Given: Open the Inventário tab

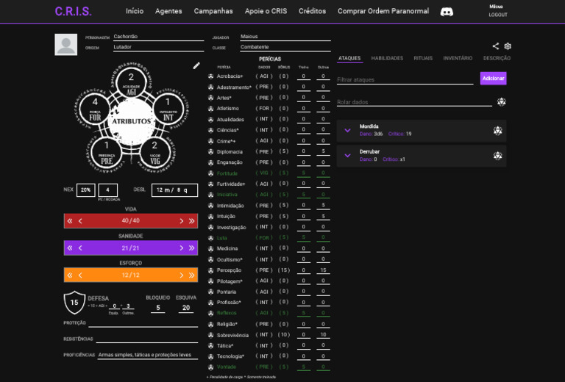Looking at the screenshot, I should pos(458,58).
